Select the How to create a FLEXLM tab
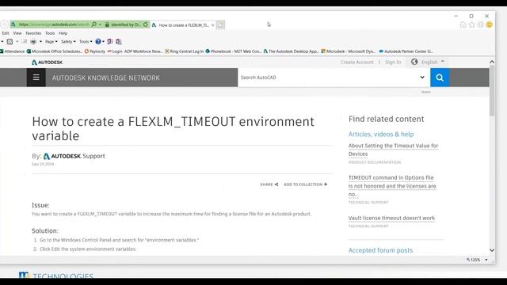This screenshot has width=507, height=285. click(183, 25)
